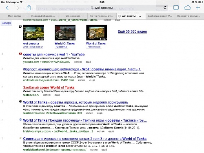Open 'Ещё 35 360 видео' link
The height and width of the screenshot is (153, 204).
click(132, 31)
